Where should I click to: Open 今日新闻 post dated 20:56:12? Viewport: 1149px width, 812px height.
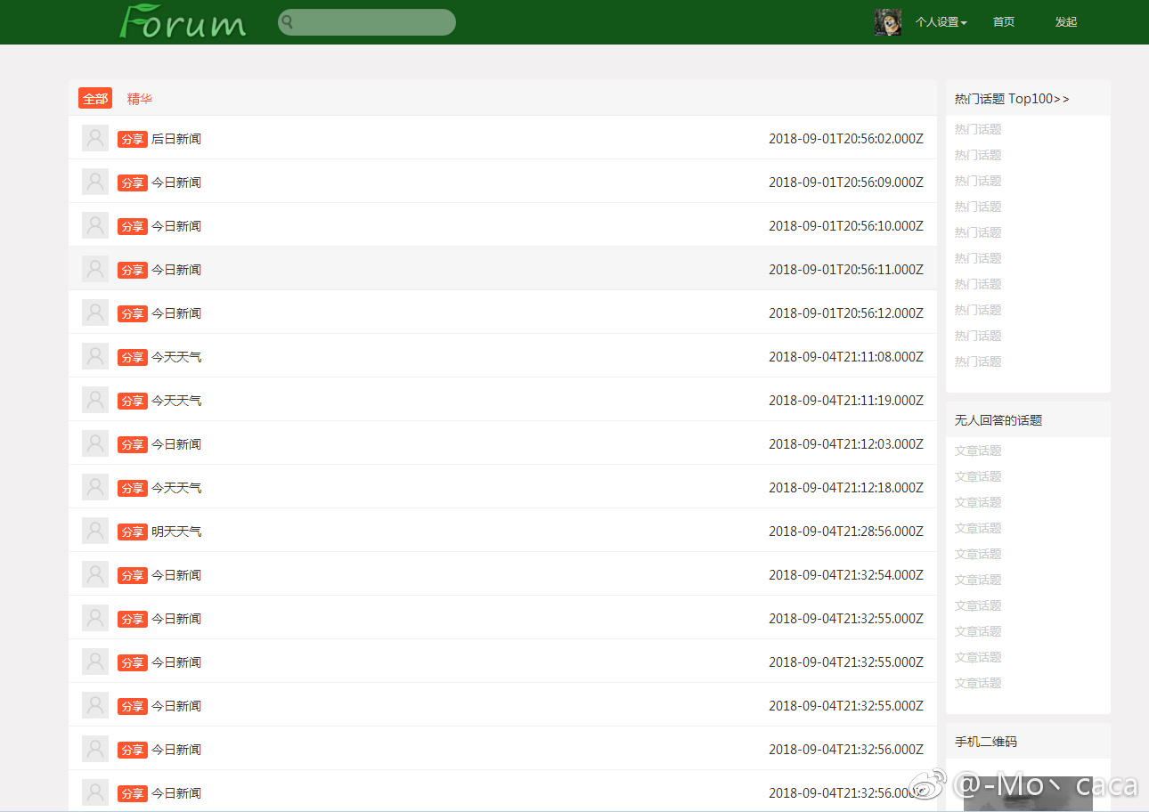(x=176, y=313)
